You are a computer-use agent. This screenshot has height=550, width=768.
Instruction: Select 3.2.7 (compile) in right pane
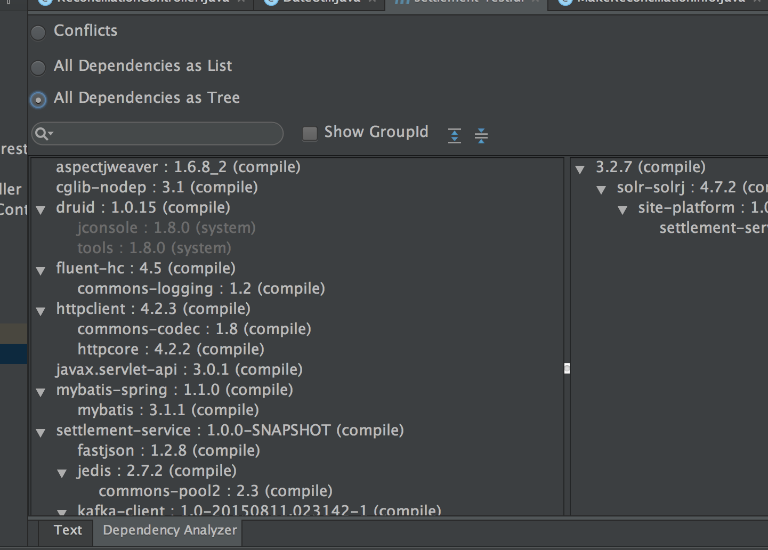(x=650, y=167)
